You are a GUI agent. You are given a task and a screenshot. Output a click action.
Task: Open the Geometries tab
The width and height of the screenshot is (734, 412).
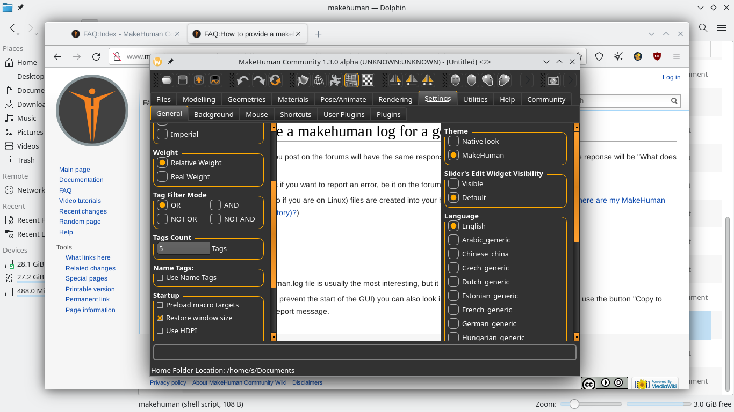[x=246, y=99]
